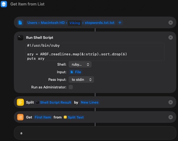Viewport: 178px width, 141px height.
Task: Click the blue file document icon
Action: coord(20,23)
